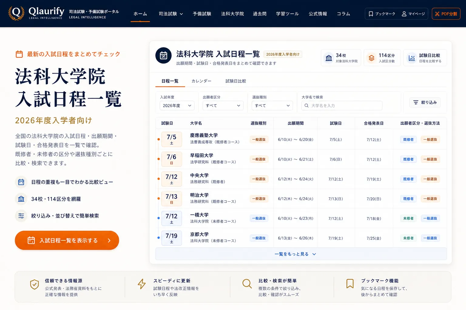Click the lightning bolt icon by スピーディに更新

click(142, 284)
